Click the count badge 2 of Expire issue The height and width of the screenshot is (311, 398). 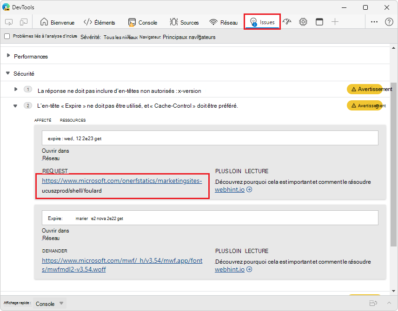28,105
